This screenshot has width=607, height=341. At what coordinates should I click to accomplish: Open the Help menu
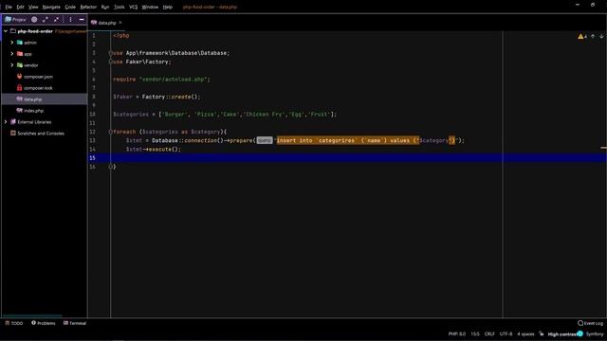(167, 7)
